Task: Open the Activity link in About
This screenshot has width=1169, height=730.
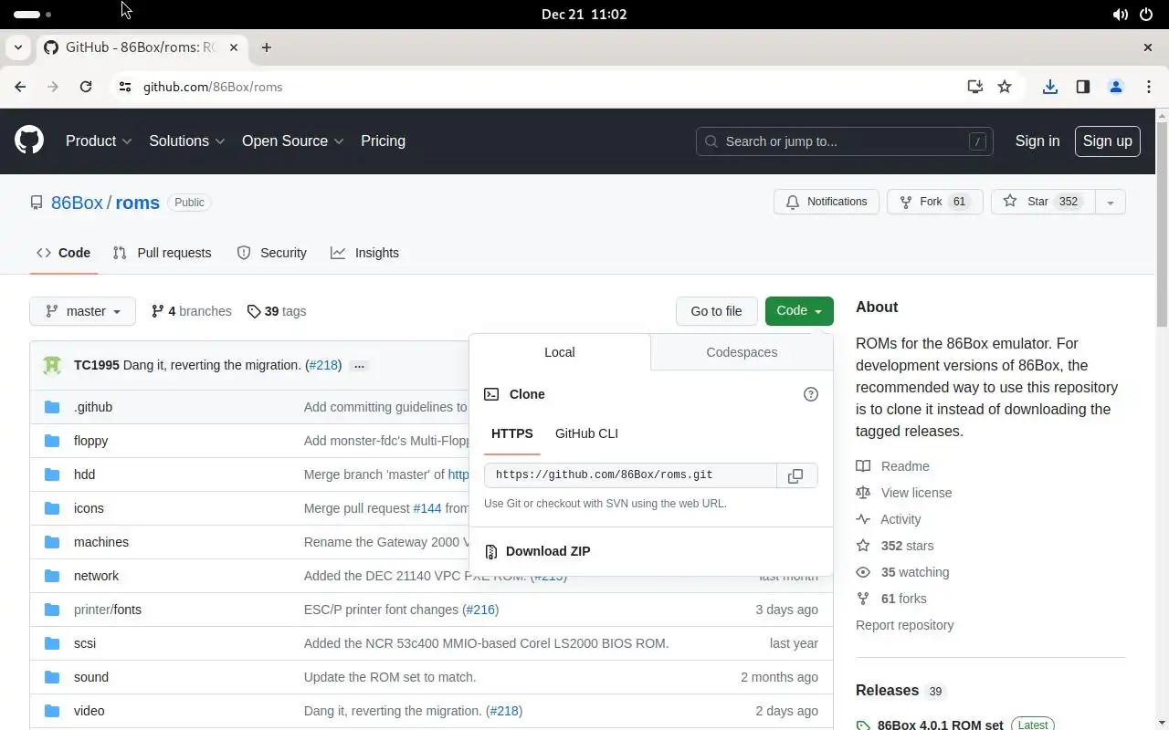Action: click(888, 519)
